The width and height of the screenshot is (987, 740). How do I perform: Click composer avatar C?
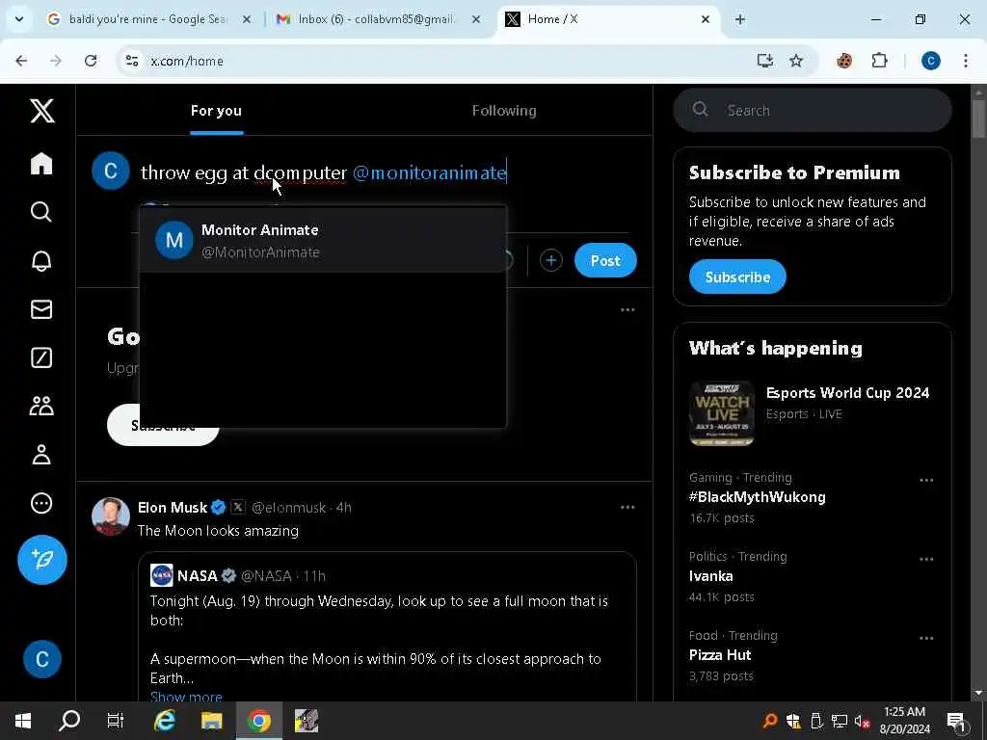(111, 171)
